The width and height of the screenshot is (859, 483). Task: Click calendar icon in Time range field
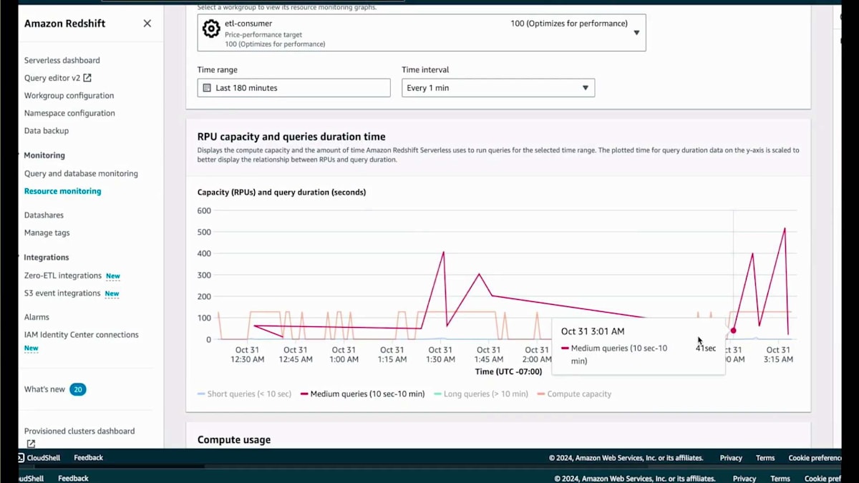(x=208, y=88)
